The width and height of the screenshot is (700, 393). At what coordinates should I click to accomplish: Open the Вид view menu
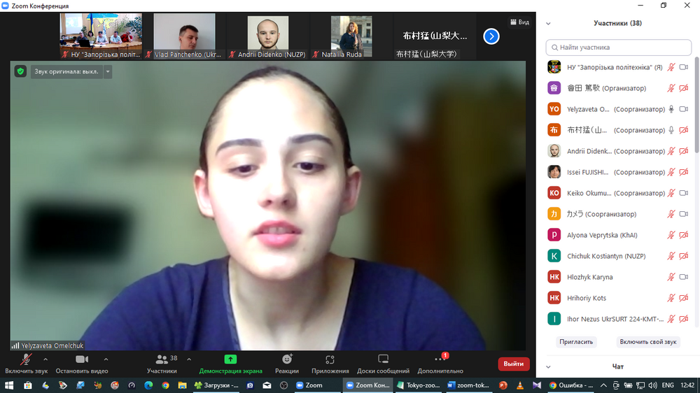519,22
